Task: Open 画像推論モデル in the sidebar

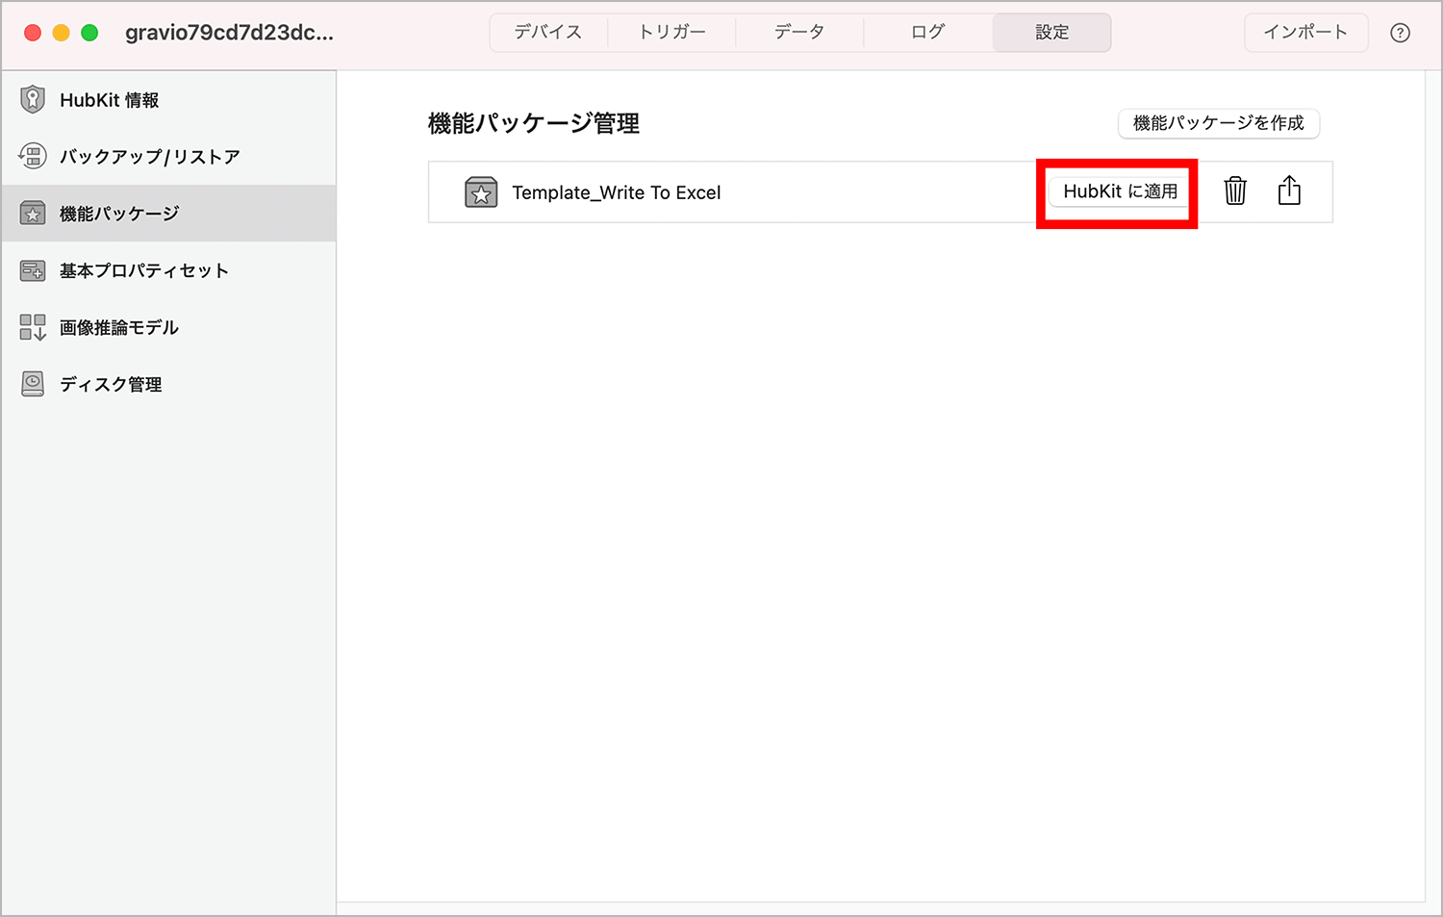Action: click(x=168, y=327)
